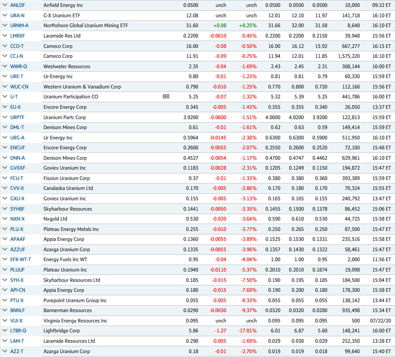This screenshot has width=395, height=357.
Task: Open the APAAF ticker link
Action: tap(18, 239)
